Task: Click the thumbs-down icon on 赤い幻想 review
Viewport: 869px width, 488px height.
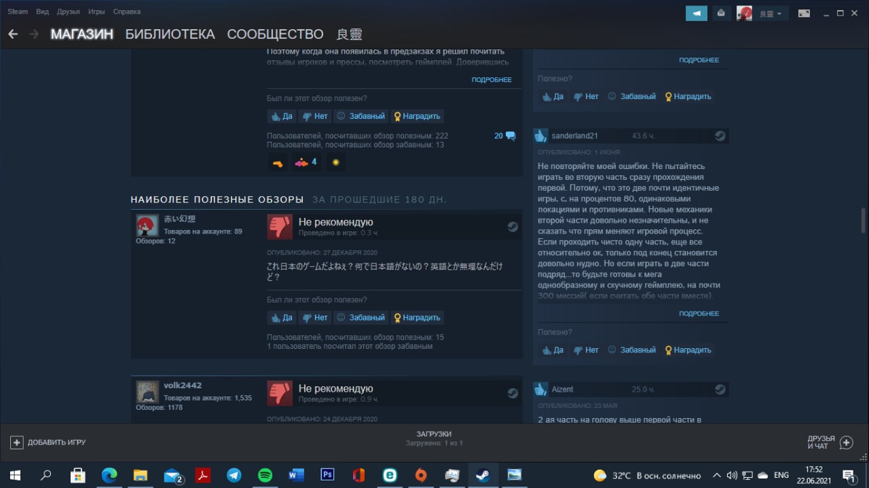Action: (x=279, y=227)
